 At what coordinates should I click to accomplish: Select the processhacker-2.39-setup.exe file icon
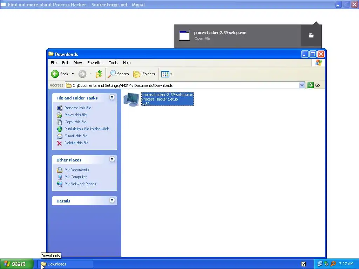coord(131,99)
